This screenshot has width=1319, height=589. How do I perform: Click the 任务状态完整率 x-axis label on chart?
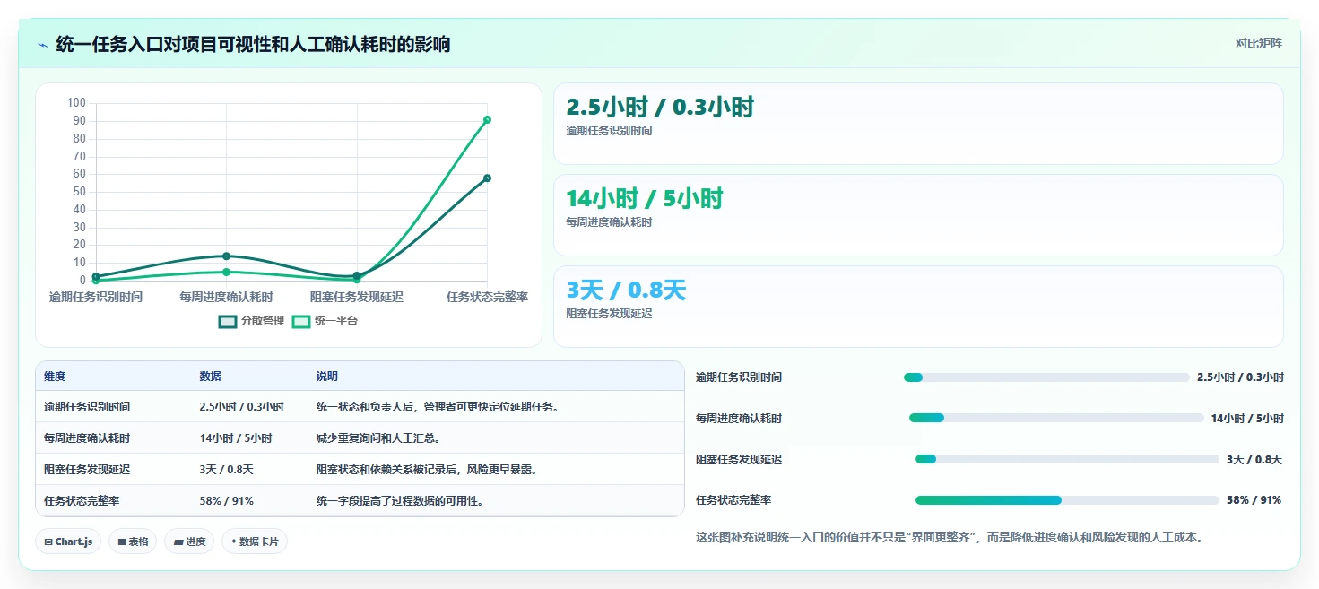pos(487,297)
